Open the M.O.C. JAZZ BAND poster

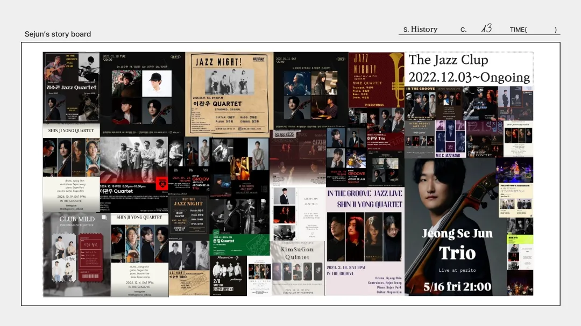(450, 139)
